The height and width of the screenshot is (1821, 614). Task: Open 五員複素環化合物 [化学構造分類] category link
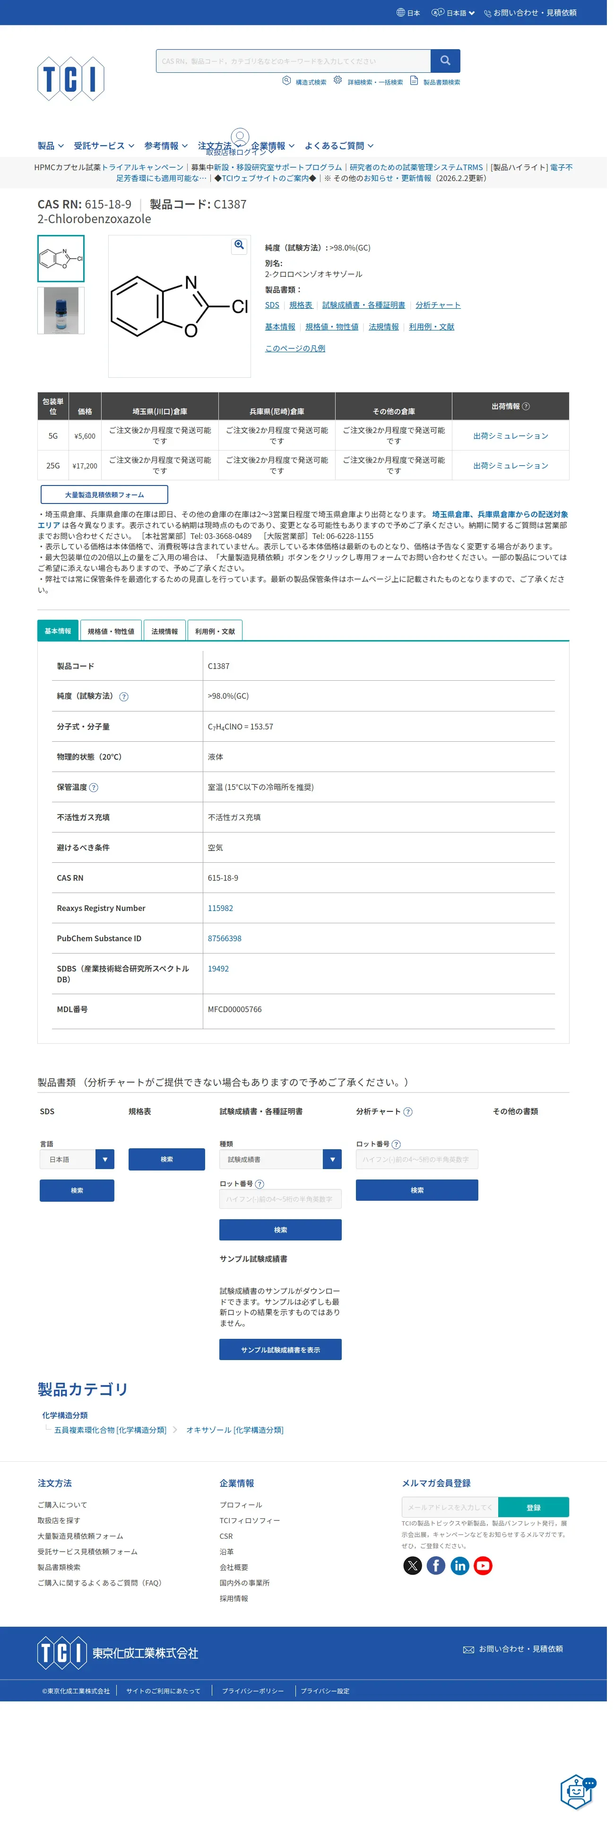pos(110,1430)
